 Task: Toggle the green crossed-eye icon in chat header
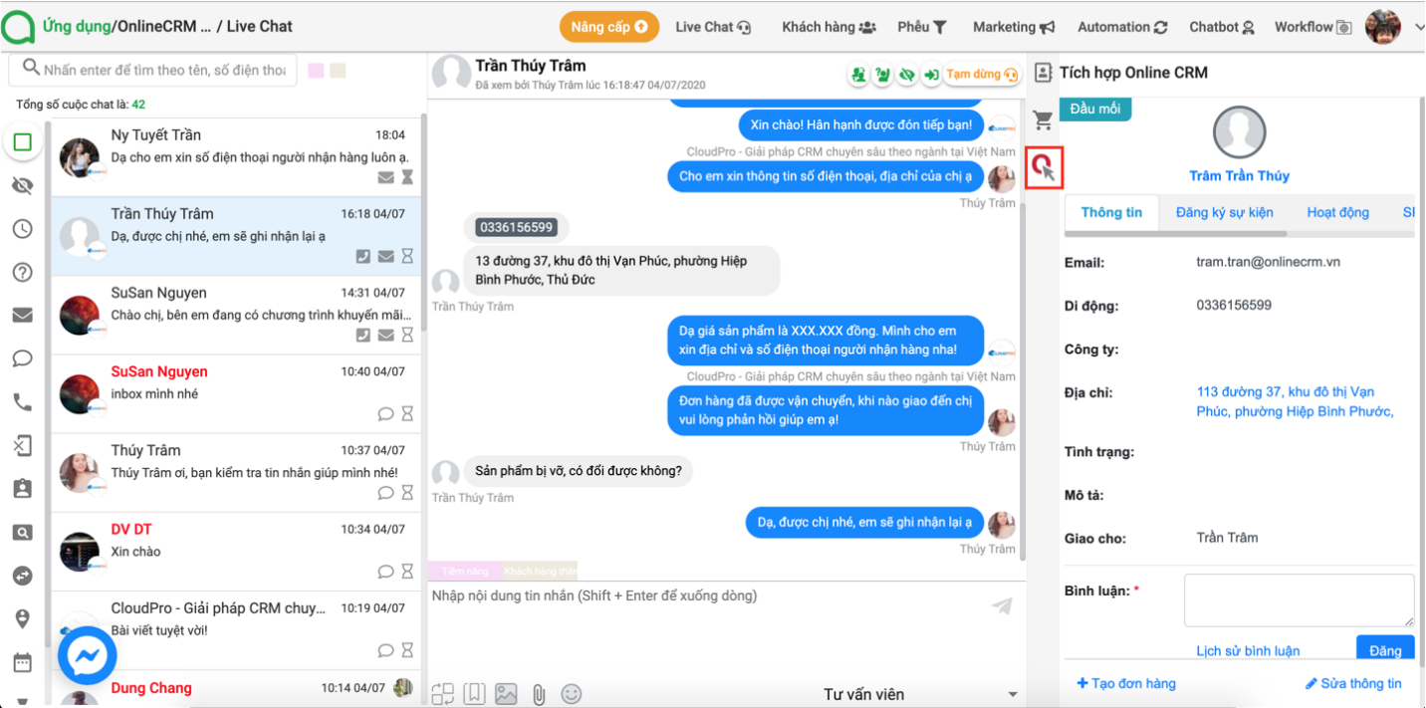tap(906, 75)
